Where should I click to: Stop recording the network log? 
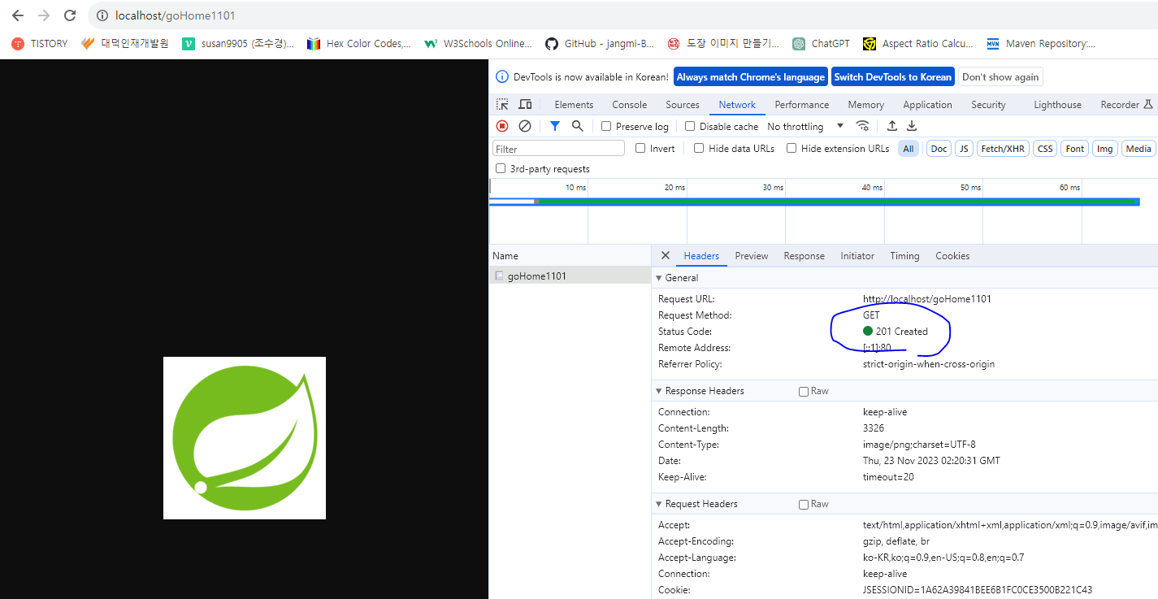[502, 126]
